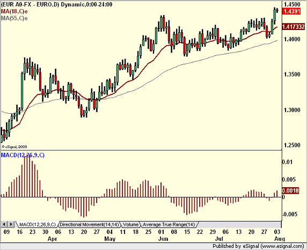
Task: Select the MACD(12,26,9,C) tab
Action: (x=38, y=225)
